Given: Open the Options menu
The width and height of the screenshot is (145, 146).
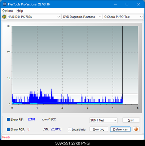Looking at the screenshot, I should coord(8,11).
